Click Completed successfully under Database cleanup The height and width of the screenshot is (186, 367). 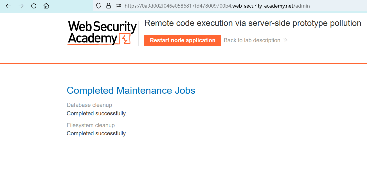(97, 114)
